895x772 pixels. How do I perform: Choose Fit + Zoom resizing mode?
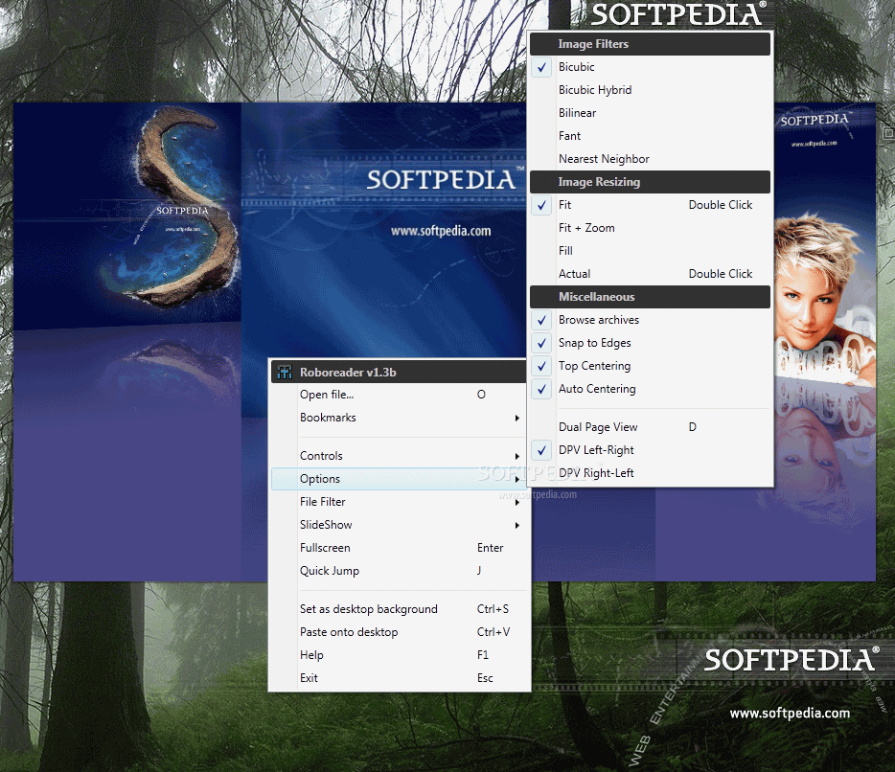[x=650, y=228]
